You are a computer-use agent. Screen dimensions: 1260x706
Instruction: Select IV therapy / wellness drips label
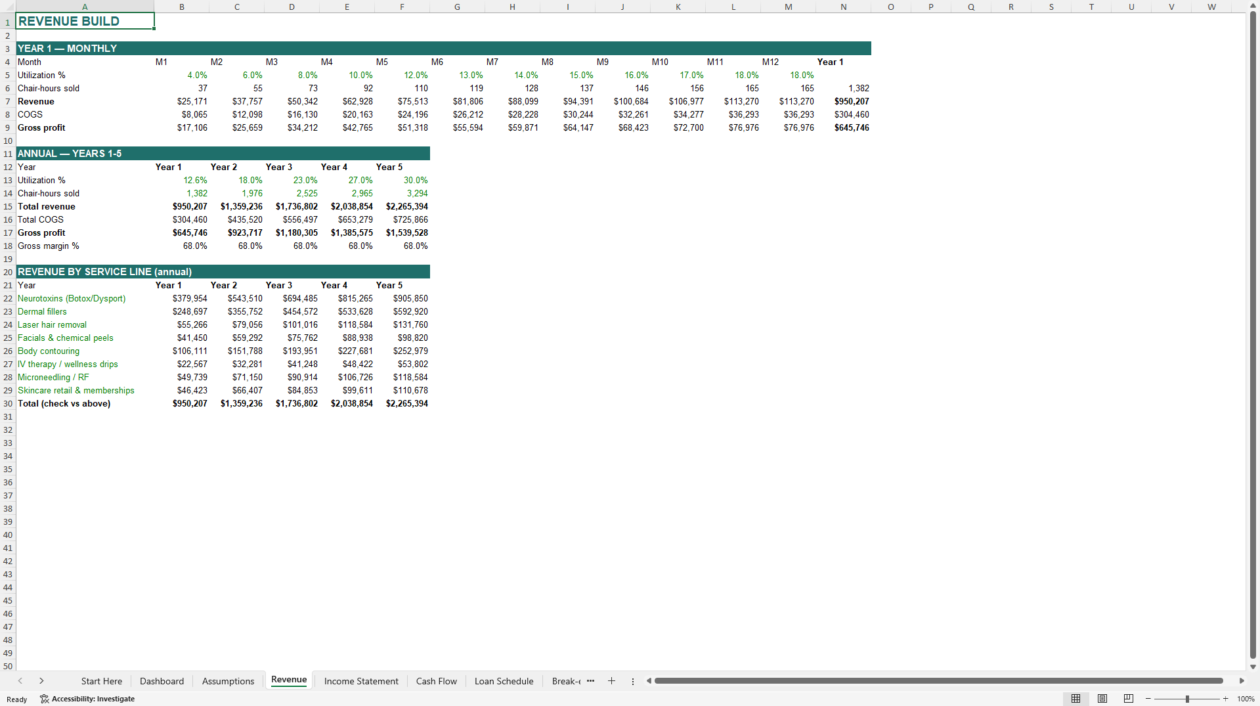tap(85, 364)
